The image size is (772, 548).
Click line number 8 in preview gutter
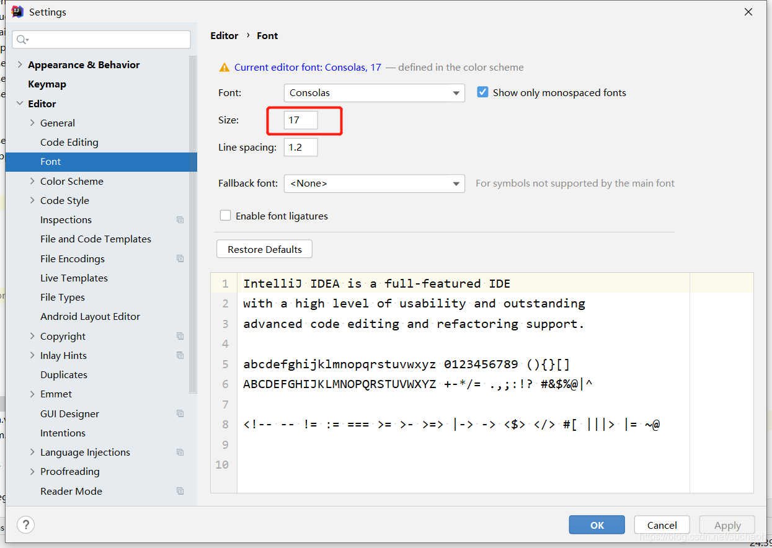pos(224,425)
